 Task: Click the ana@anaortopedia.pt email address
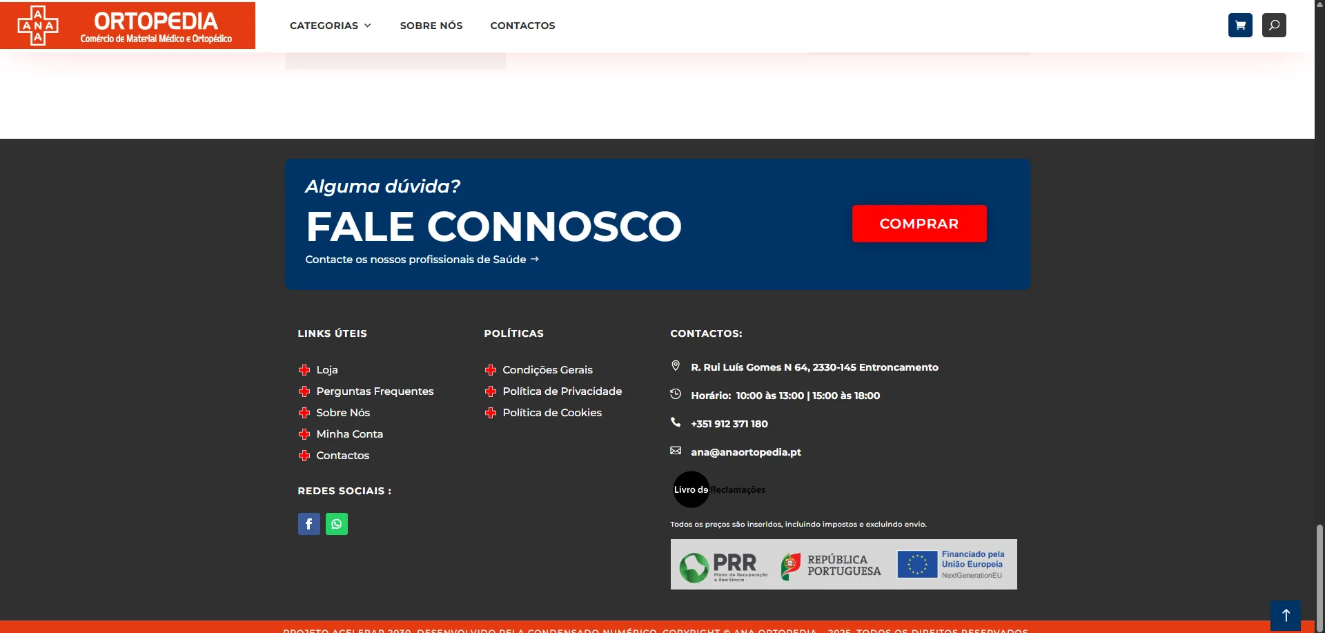click(x=745, y=452)
